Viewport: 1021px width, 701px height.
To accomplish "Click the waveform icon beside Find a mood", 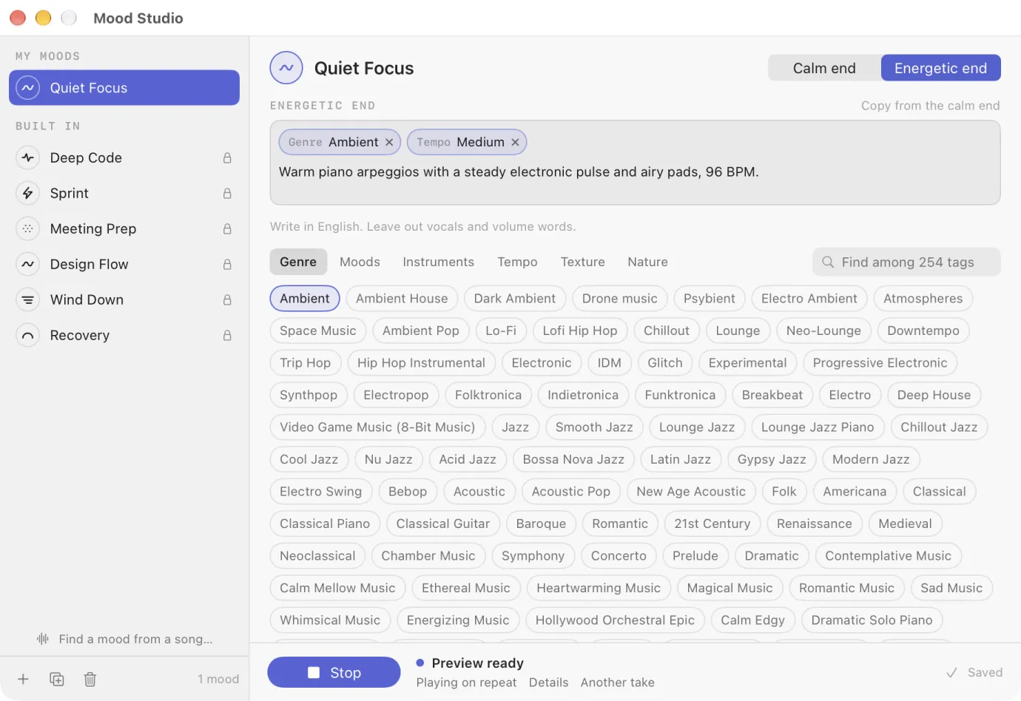I will (x=43, y=639).
